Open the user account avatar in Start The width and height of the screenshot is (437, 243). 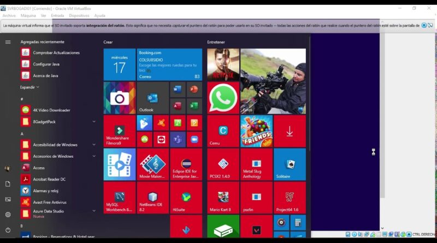8,168
